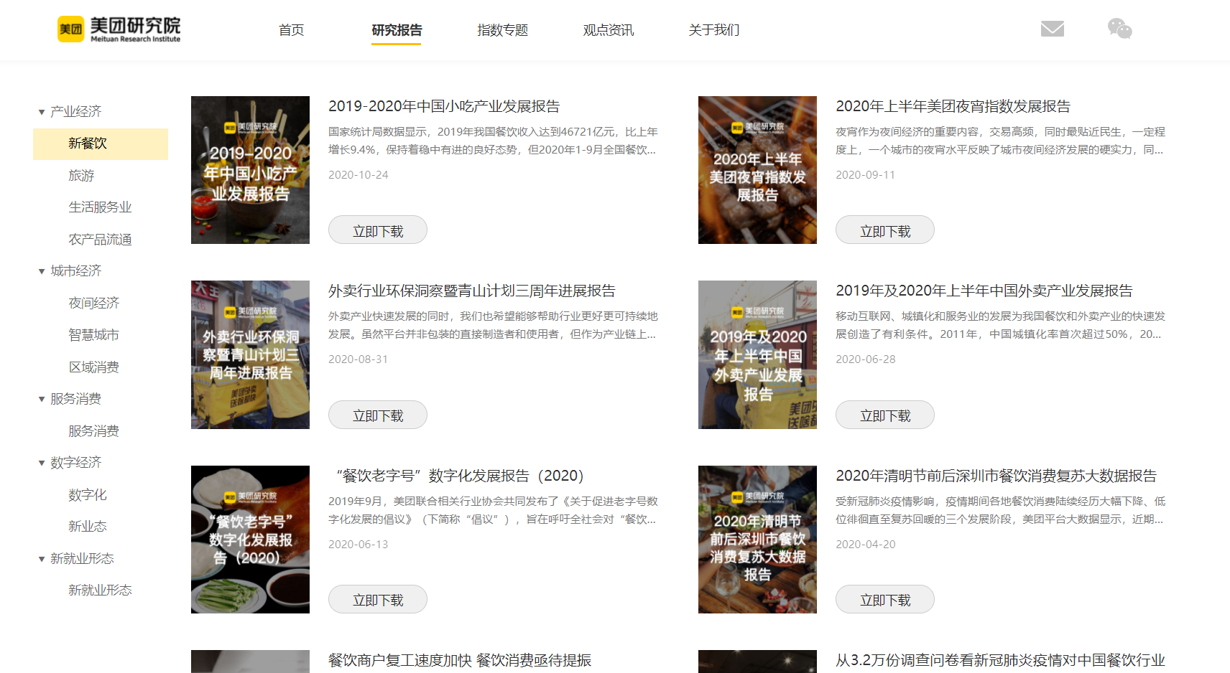1230x673 pixels.
Task: Open the 中国外卖产业发展报告 cover thumbnail
Action: coord(757,354)
